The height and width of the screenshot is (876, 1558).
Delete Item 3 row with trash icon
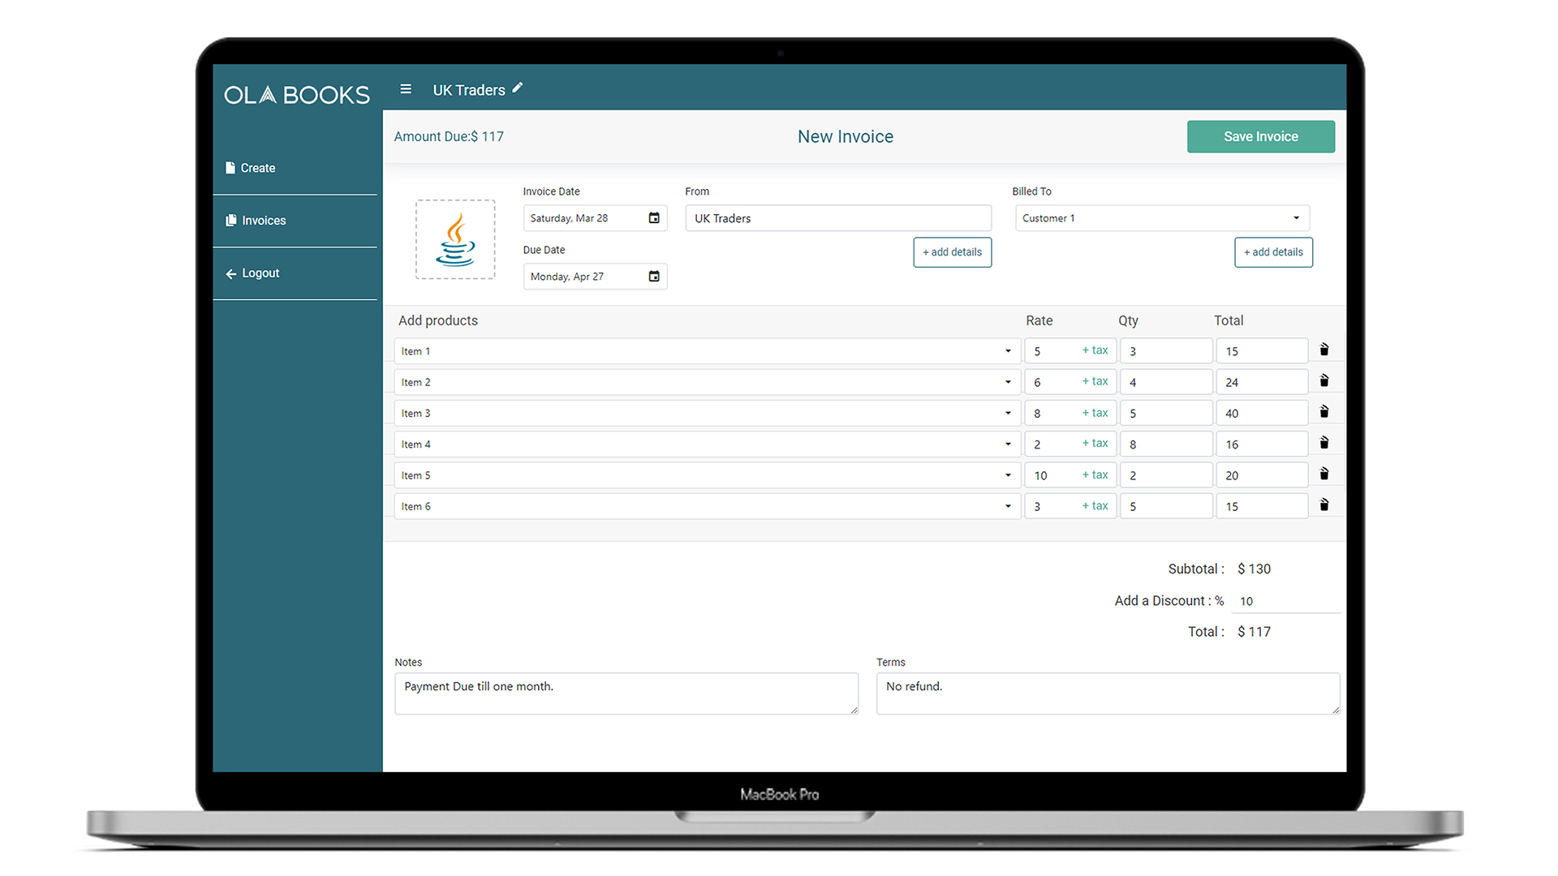(x=1323, y=412)
